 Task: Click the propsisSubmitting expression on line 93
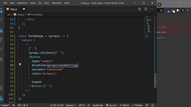63,65
